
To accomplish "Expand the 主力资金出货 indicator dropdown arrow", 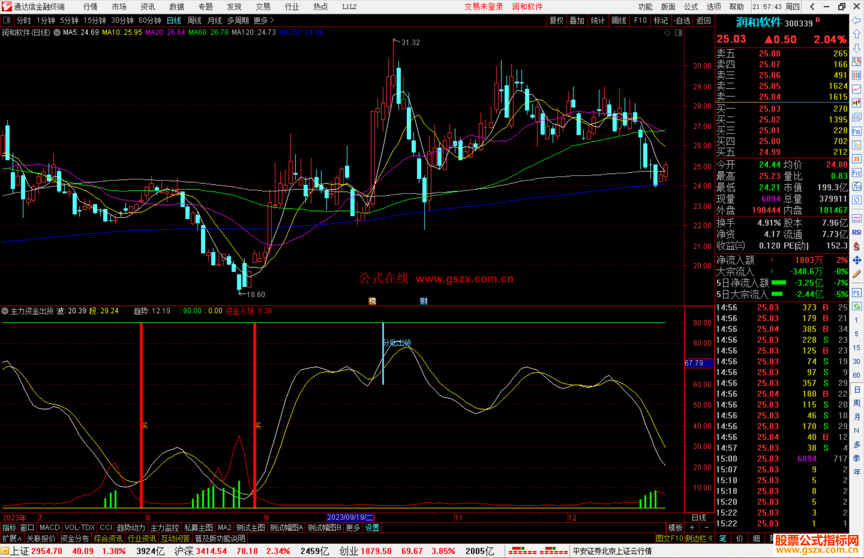I will 5,311.
